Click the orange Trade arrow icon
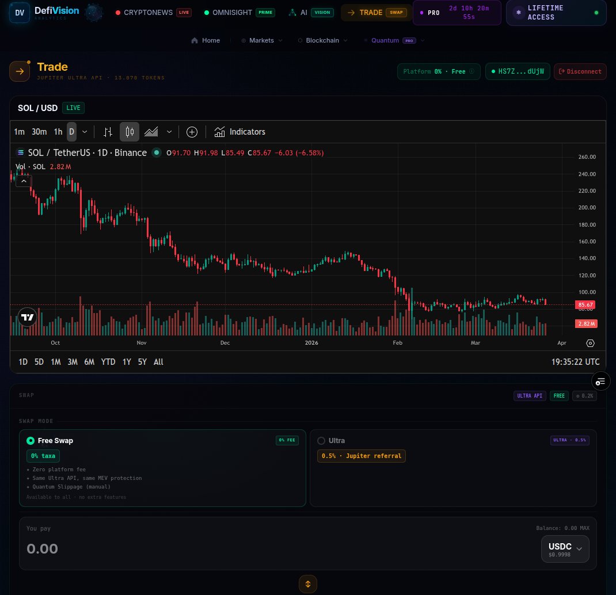This screenshot has width=616, height=595. 20,71
